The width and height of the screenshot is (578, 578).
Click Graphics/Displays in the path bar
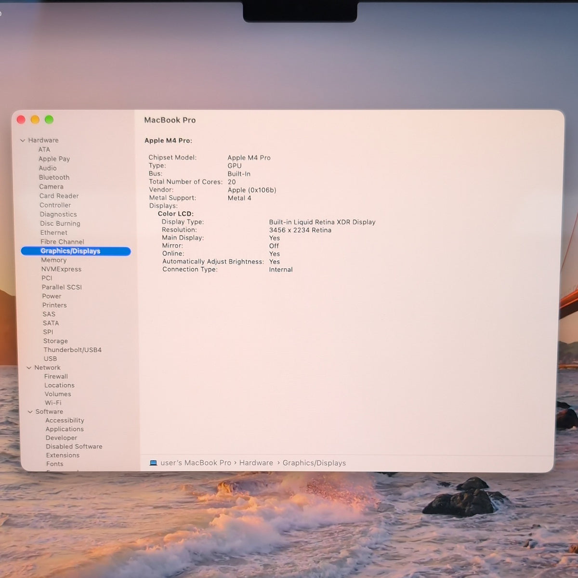coord(314,463)
